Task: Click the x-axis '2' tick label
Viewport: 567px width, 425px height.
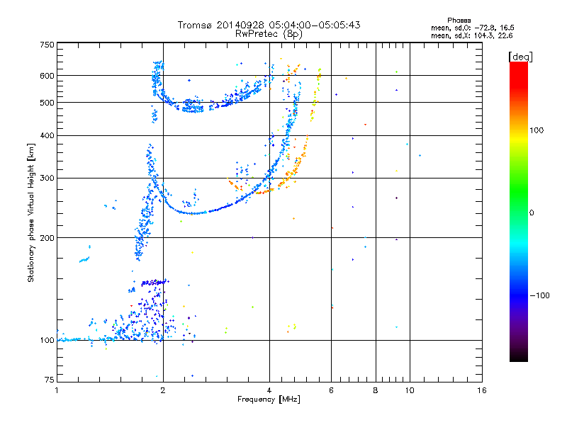Action: point(163,390)
